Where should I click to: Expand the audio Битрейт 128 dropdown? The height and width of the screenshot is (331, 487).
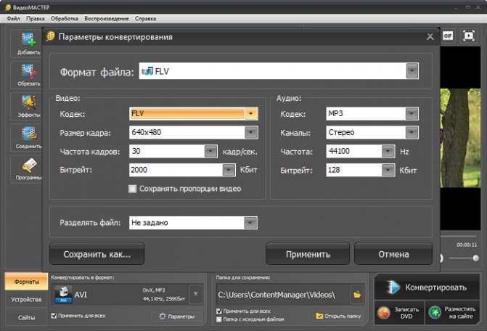pos(388,170)
